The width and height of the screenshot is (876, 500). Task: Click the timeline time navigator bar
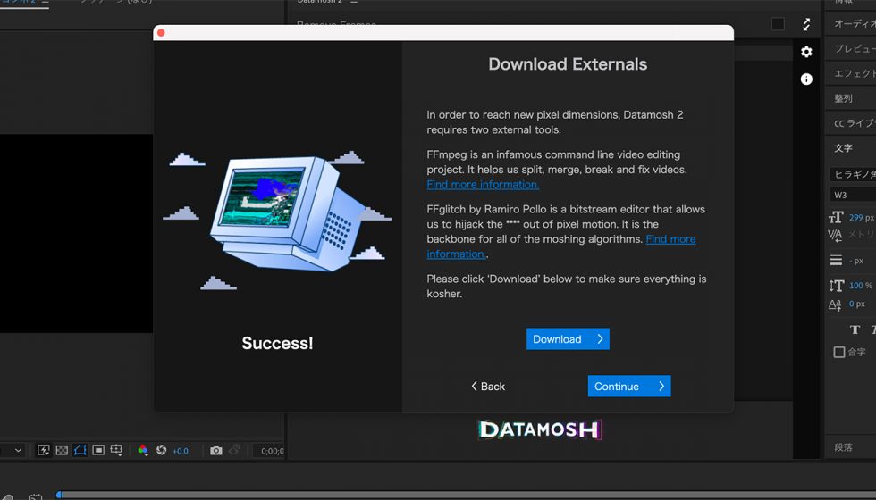click(469, 495)
